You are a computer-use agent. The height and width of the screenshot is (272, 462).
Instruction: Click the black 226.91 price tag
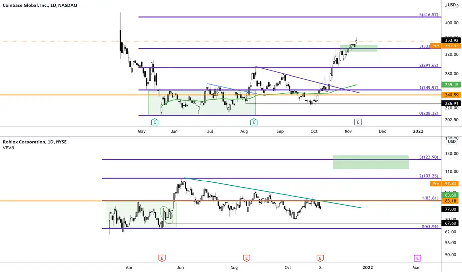click(451, 103)
